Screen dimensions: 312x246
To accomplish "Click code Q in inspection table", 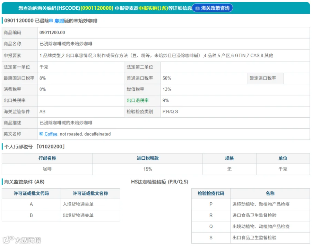I will (211, 227).
